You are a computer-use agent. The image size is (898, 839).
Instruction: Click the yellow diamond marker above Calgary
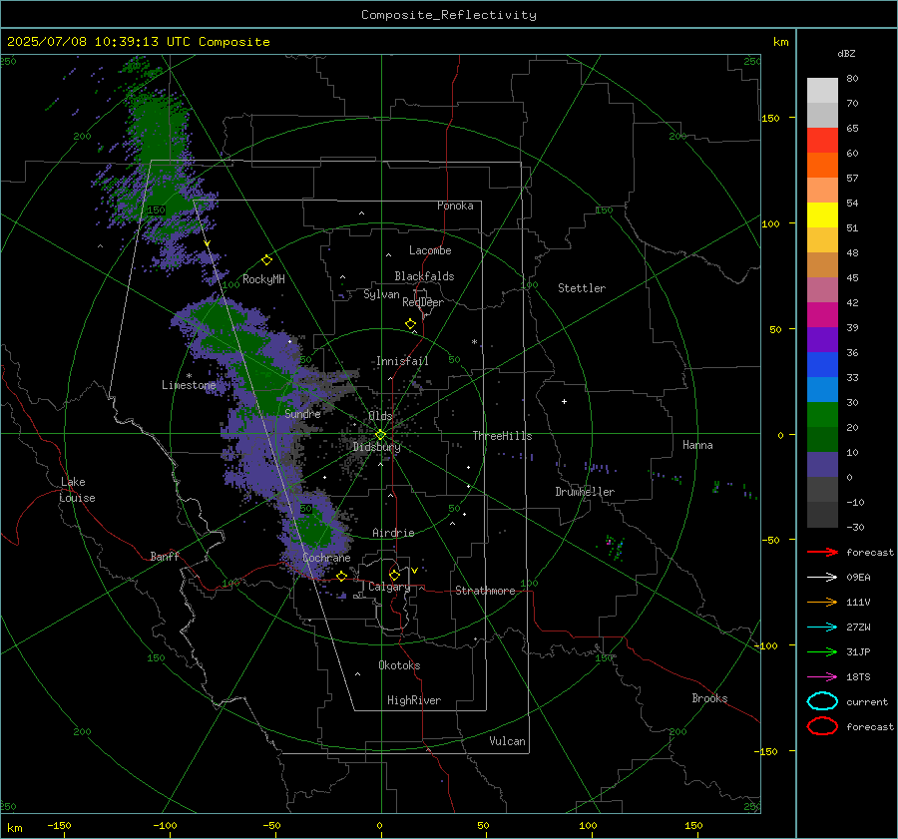[394, 575]
